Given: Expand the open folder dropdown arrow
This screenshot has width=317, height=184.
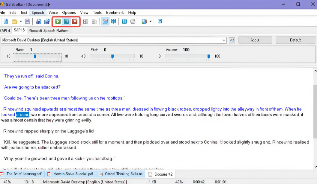Looking at the screenshot, I should 21,21.
